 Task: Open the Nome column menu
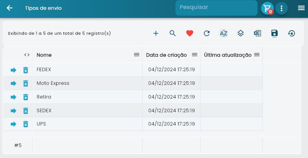[137, 55]
